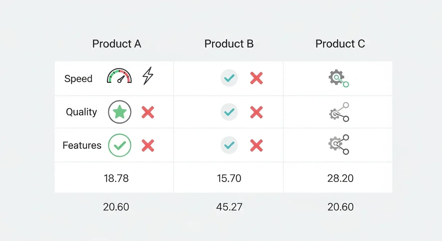Click the Features row label
Viewport: 442px width, 241px height.
pos(82,145)
